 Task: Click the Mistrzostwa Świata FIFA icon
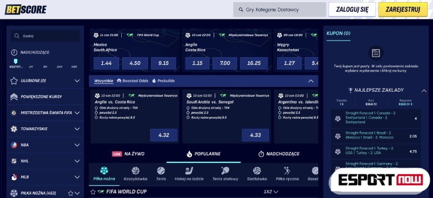pyautogui.click(x=14, y=113)
